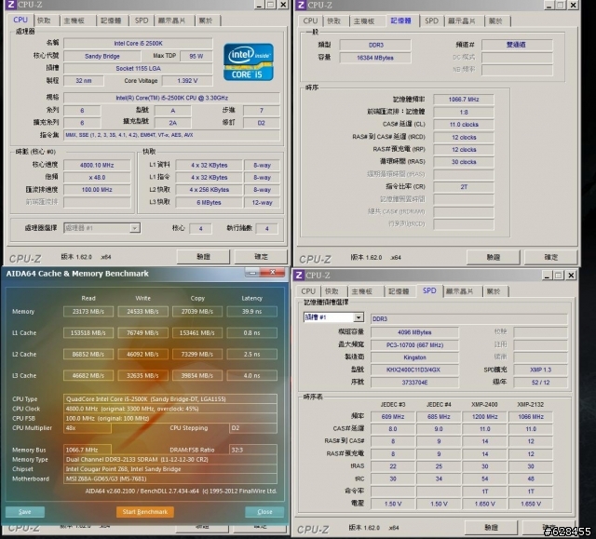Click the L3 cache size '6 MBytes'
The image size is (596, 539).
point(209,202)
